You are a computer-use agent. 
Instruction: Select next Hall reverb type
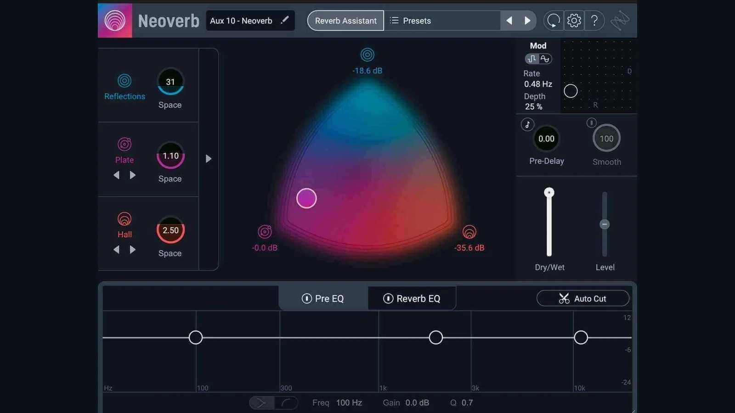coord(133,250)
